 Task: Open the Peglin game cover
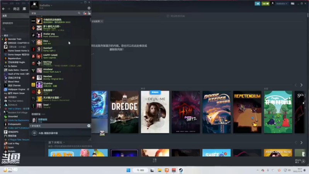click(x=278, y=112)
